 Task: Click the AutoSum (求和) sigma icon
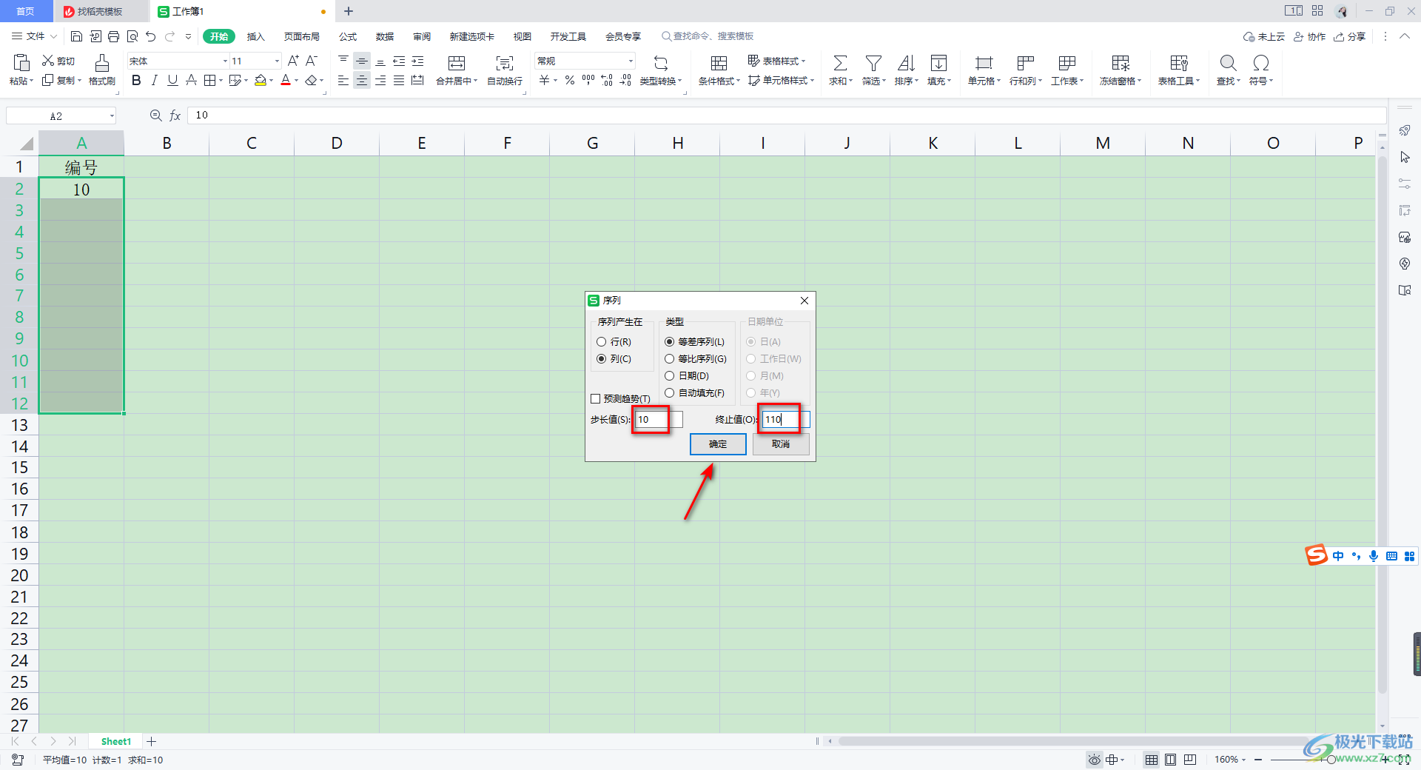click(840, 63)
